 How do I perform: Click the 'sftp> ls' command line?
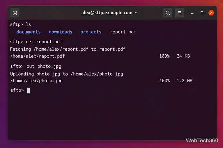(20, 24)
